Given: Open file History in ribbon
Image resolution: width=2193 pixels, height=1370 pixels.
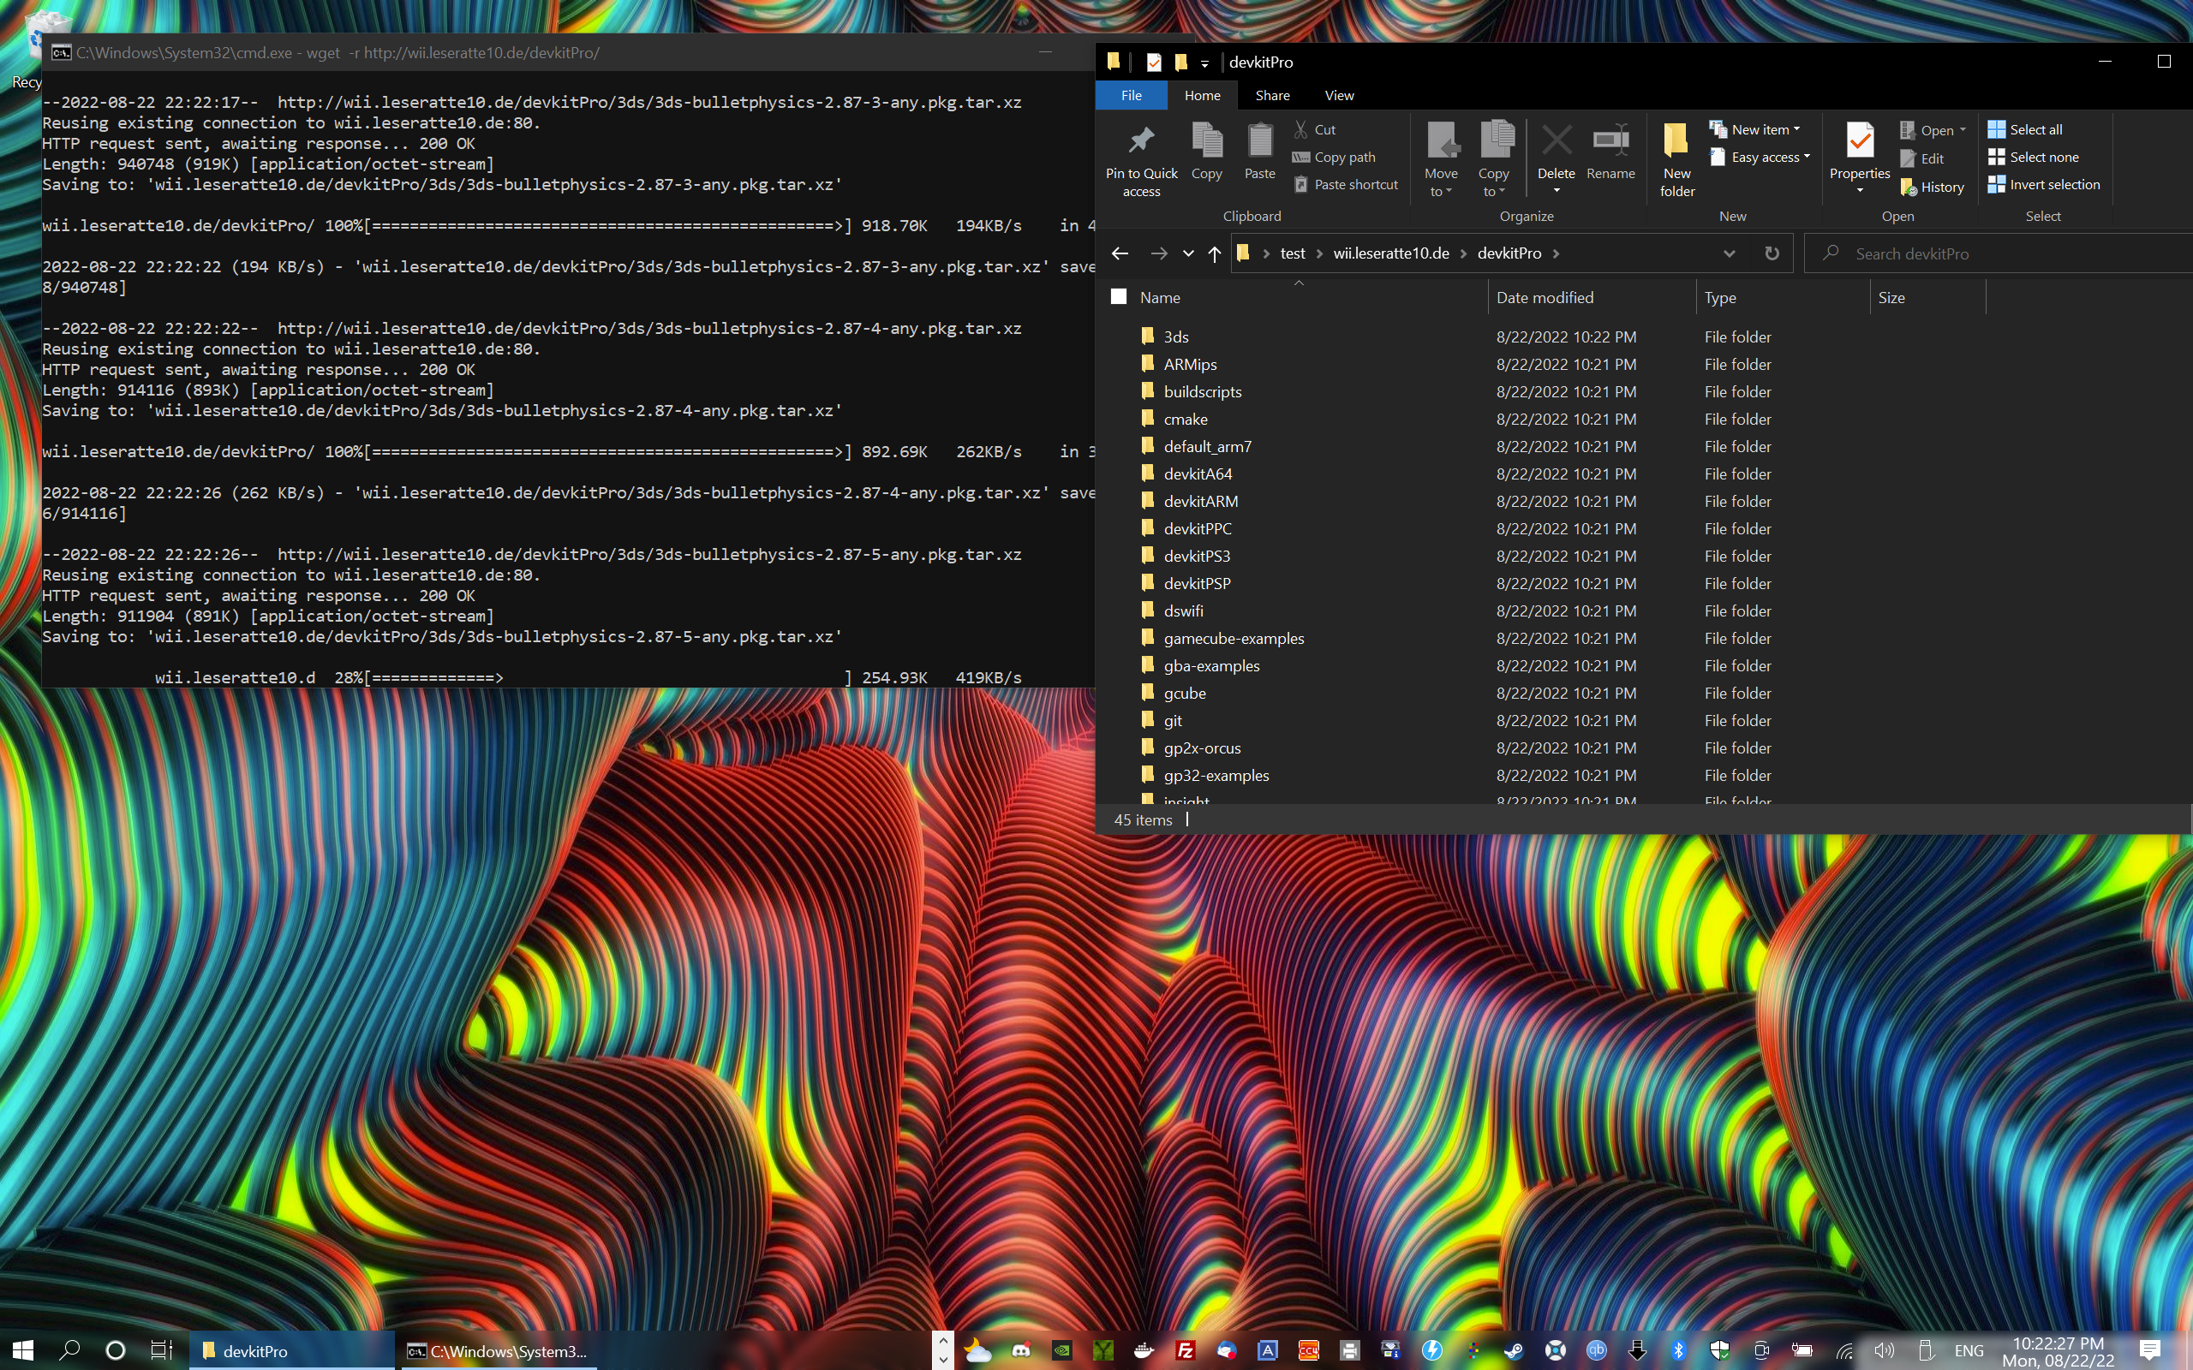Looking at the screenshot, I should (1932, 187).
